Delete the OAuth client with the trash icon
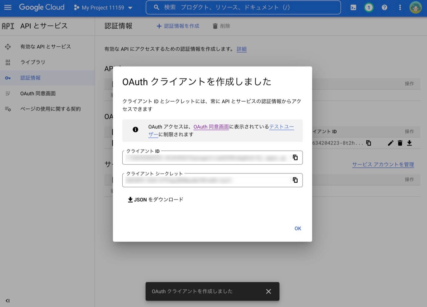 pyautogui.click(x=400, y=143)
